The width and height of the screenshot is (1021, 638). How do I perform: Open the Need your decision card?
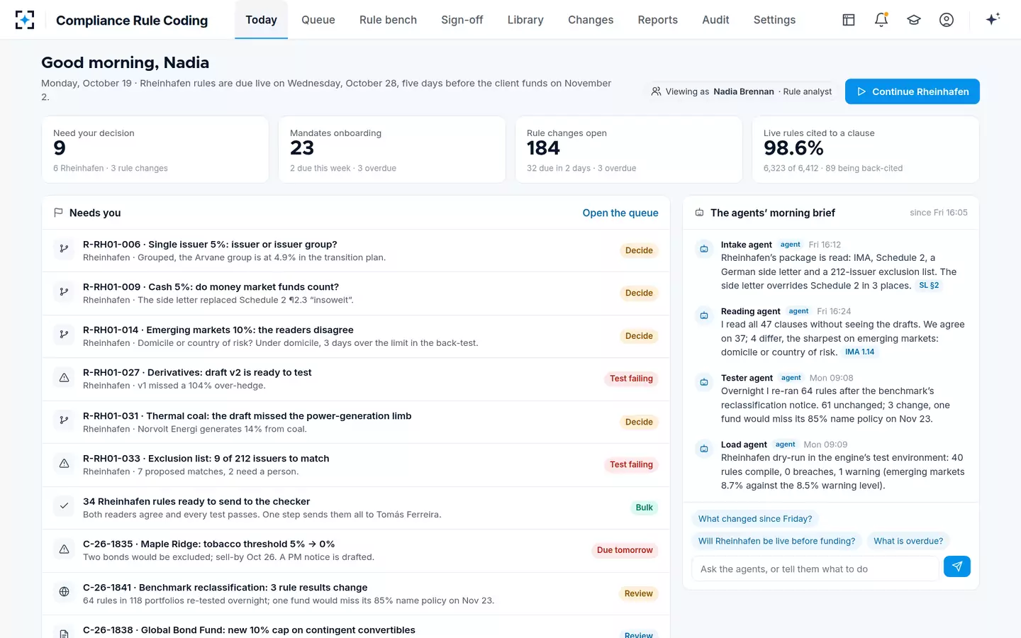tap(155, 150)
